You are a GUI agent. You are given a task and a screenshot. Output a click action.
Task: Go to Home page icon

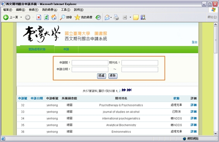tap(54, 17)
